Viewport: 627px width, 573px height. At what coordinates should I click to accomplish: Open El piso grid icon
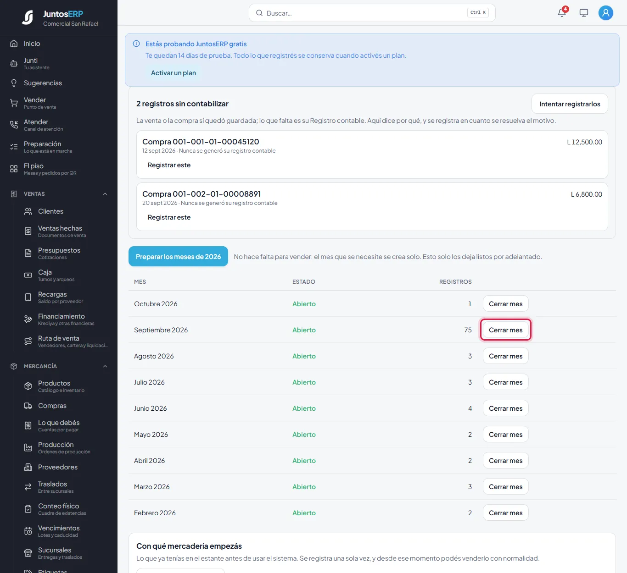click(x=14, y=169)
